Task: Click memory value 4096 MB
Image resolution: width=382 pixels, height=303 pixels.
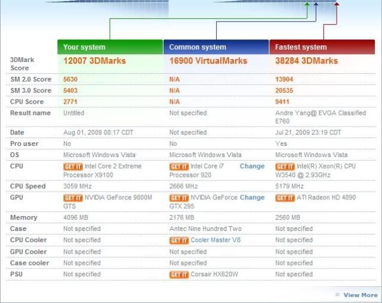Action: [76, 217]
